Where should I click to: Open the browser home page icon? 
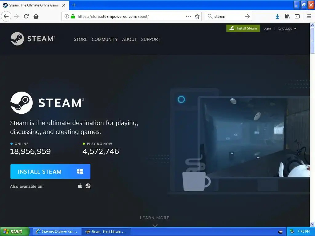point(36,16)
